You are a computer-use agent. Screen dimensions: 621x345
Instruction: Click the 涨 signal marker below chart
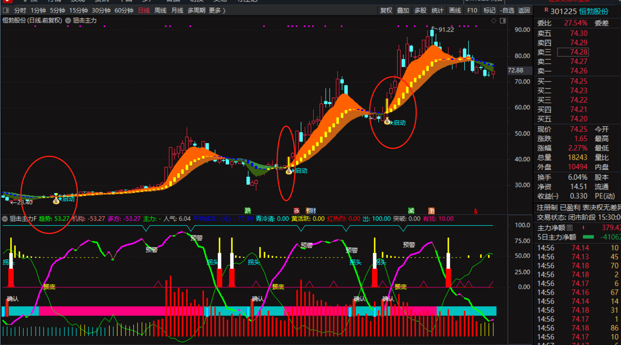296,211
